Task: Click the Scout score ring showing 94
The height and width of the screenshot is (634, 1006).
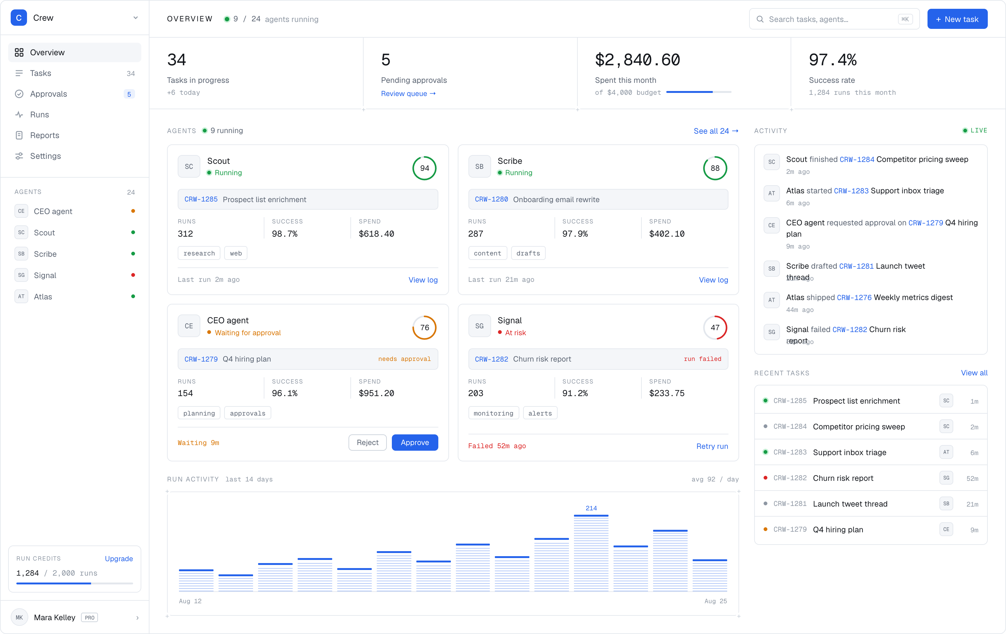Action: (425, 168)
